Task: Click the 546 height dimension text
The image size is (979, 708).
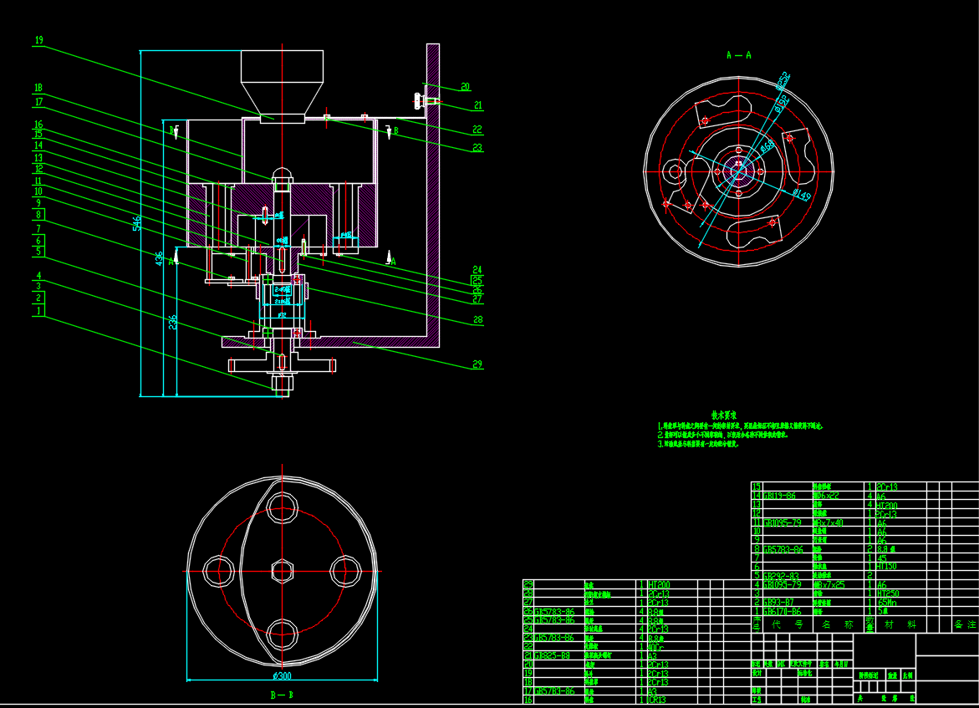Action: (136, 223)
